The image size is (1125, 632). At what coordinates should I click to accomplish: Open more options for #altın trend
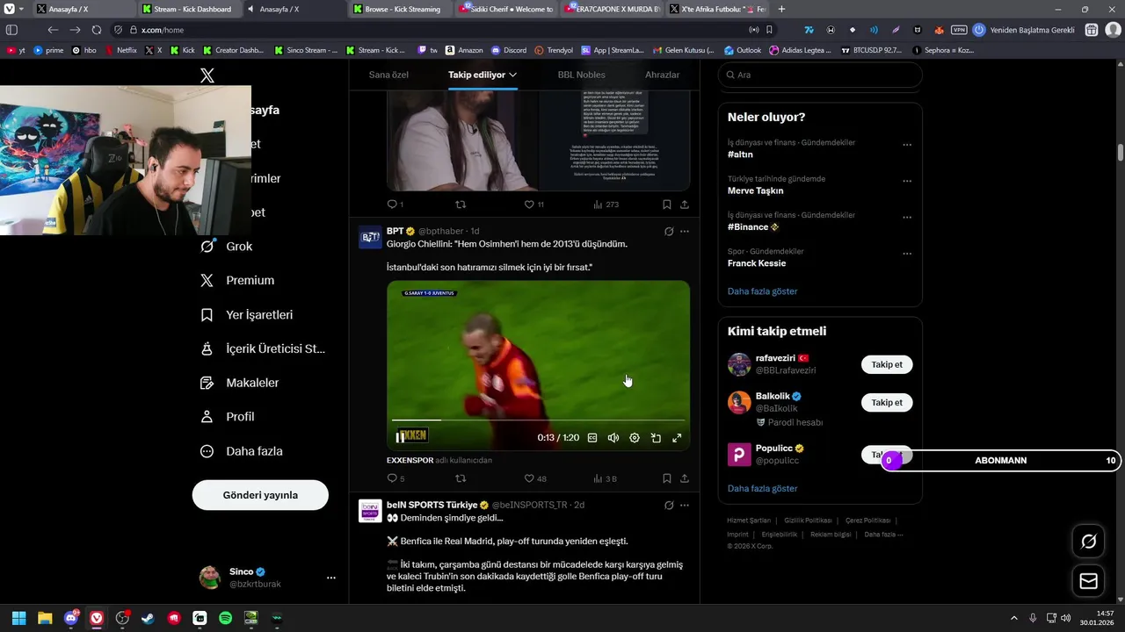[x=907, y=146]
